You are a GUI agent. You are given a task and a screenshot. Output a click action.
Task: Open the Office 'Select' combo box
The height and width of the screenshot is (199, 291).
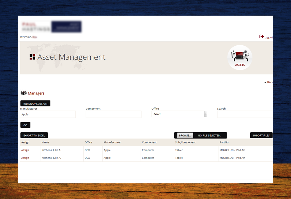coord(178,114)
